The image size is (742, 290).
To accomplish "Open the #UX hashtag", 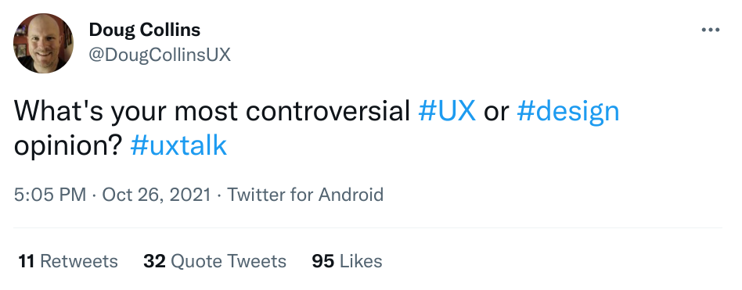I will 447,111.
